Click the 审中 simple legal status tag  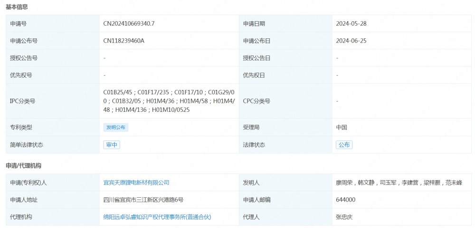coord(112,145)
